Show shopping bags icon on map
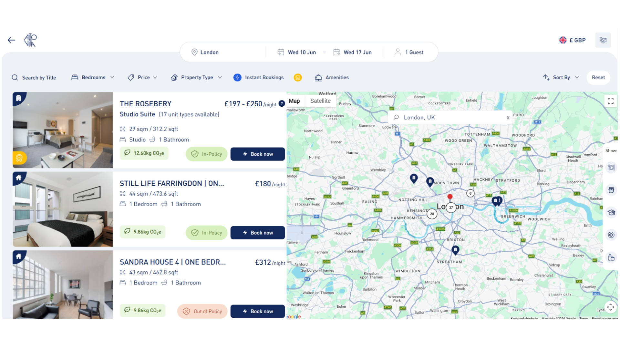 611,257
